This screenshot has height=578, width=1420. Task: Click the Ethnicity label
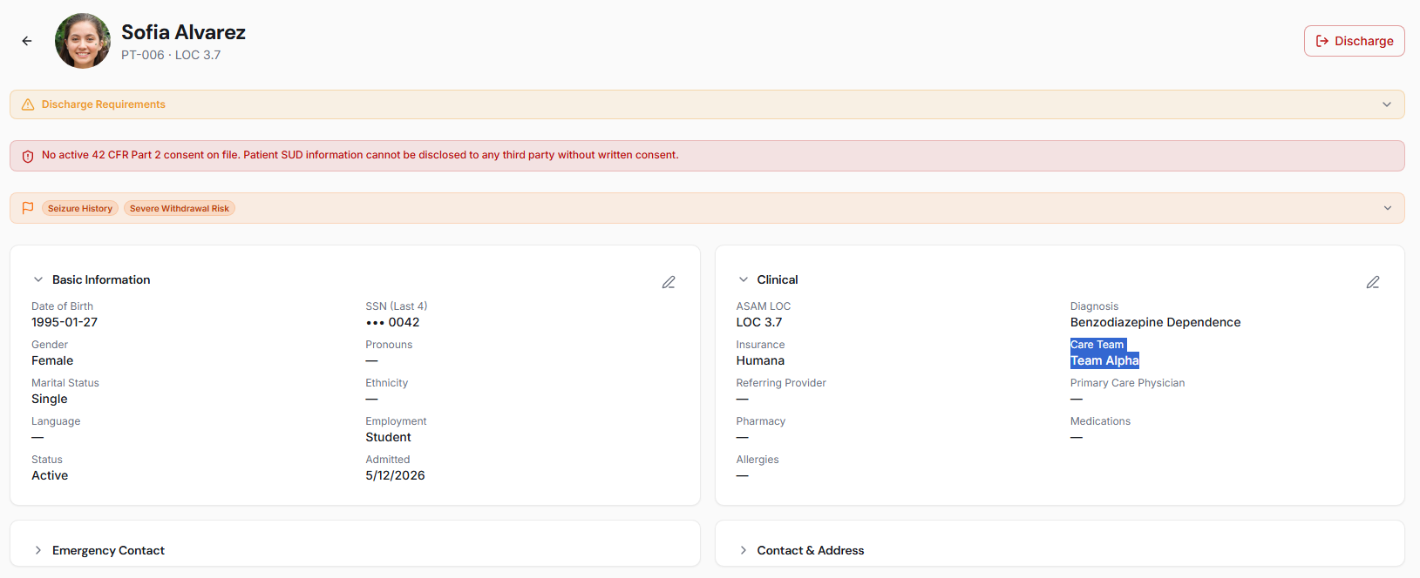pyautogui.click(x=386, y=383)
